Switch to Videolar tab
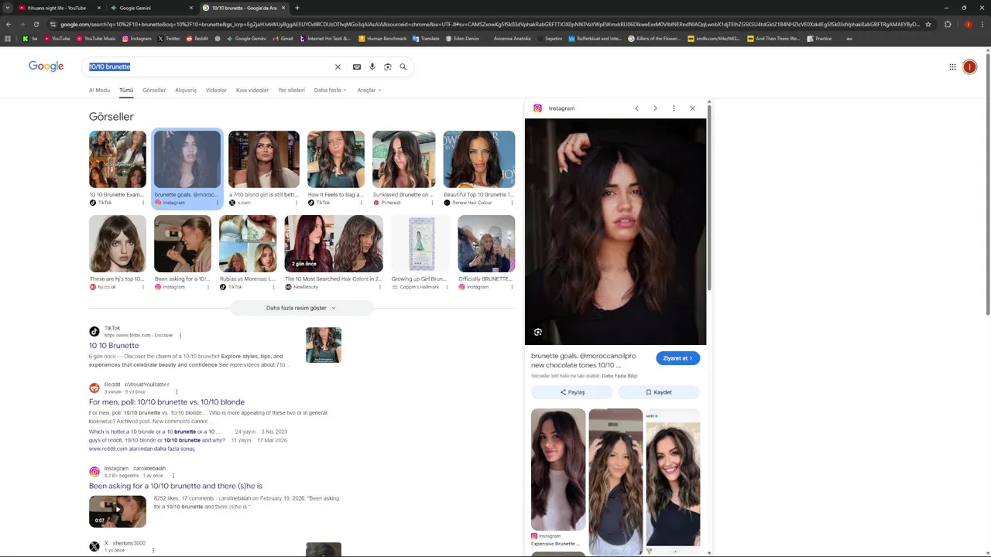 (216, 90)
